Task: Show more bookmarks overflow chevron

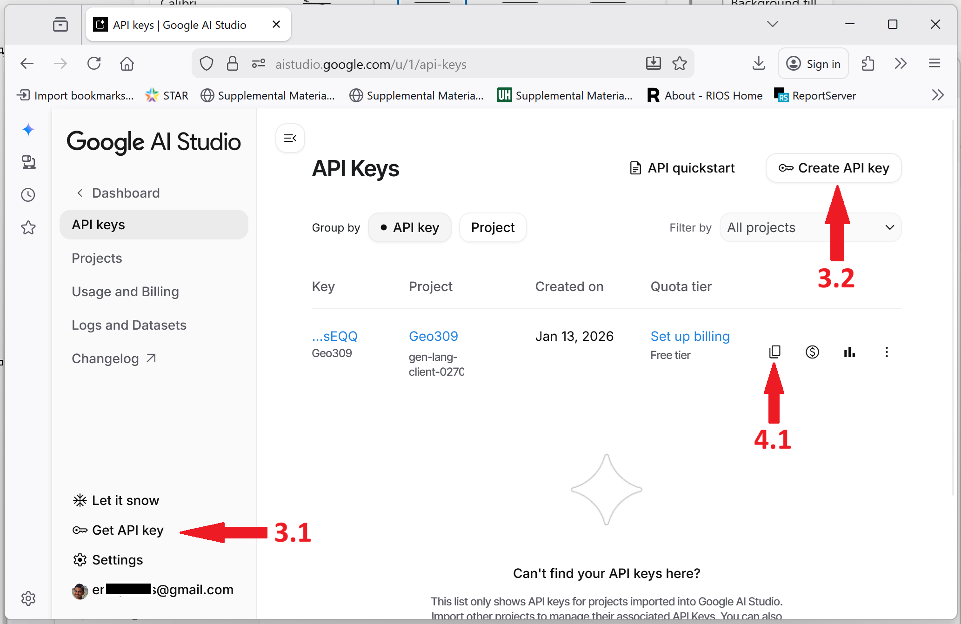Action: [x=938, y=95]
